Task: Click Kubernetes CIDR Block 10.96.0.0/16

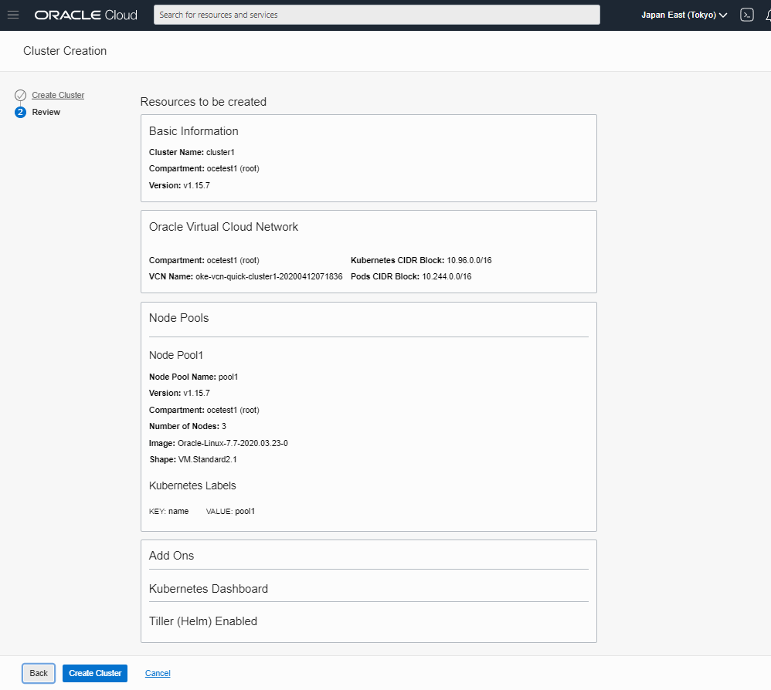Action: pos(421,260)
